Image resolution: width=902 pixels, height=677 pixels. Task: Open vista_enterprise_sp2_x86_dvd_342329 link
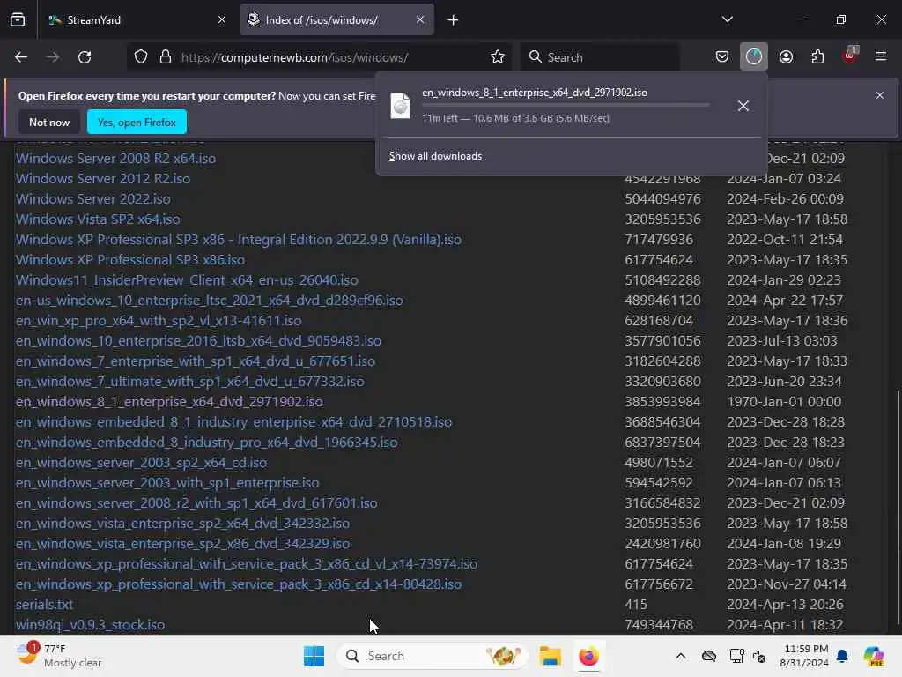(x=183, y=543)
